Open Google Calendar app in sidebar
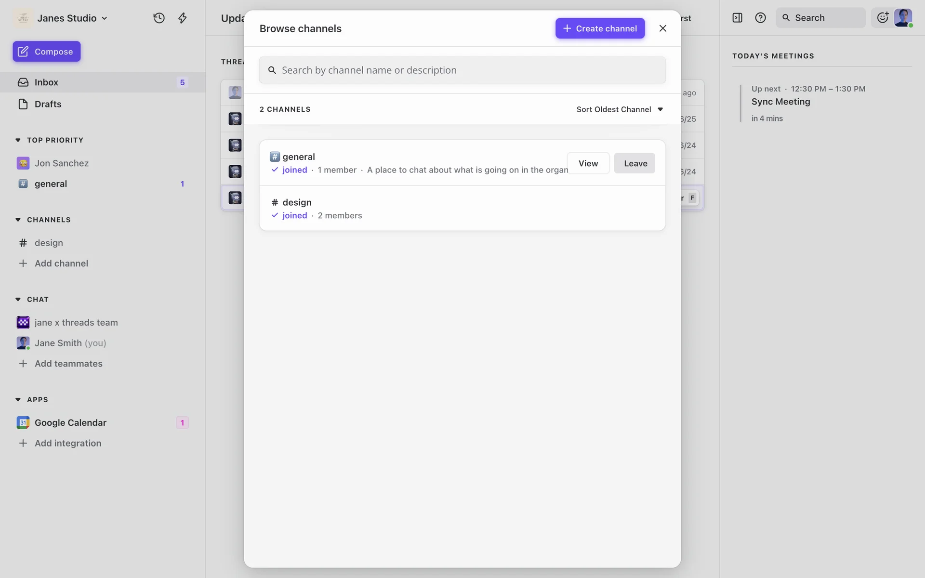925x578 pixels. pos(70,422)
